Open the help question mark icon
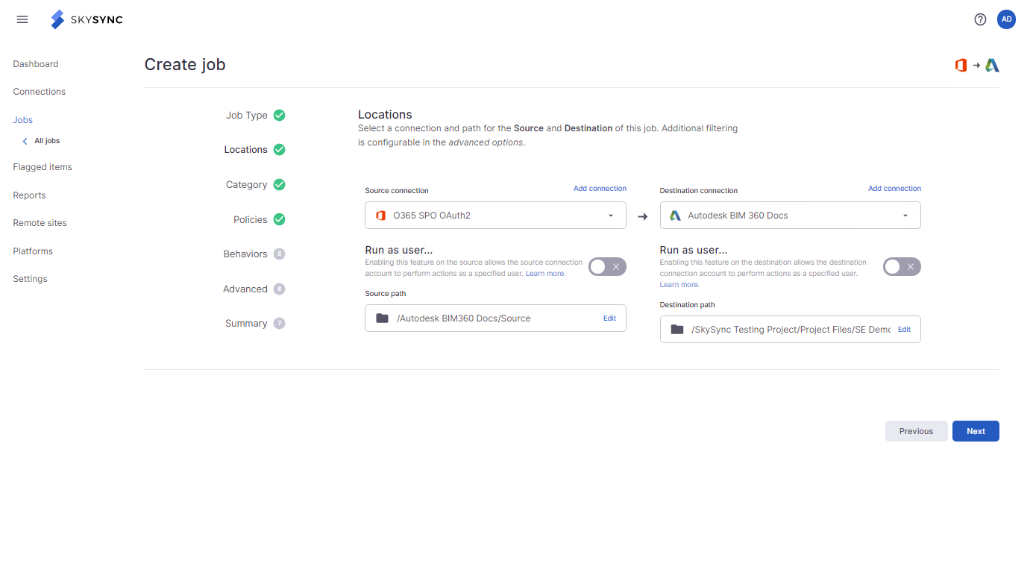 coord(980,19)
